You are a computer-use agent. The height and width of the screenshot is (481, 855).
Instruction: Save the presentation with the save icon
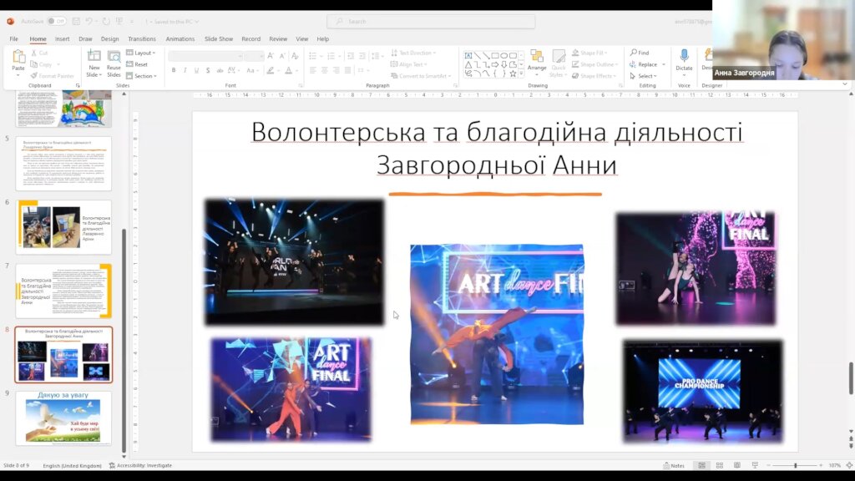(x=76, y=21)
